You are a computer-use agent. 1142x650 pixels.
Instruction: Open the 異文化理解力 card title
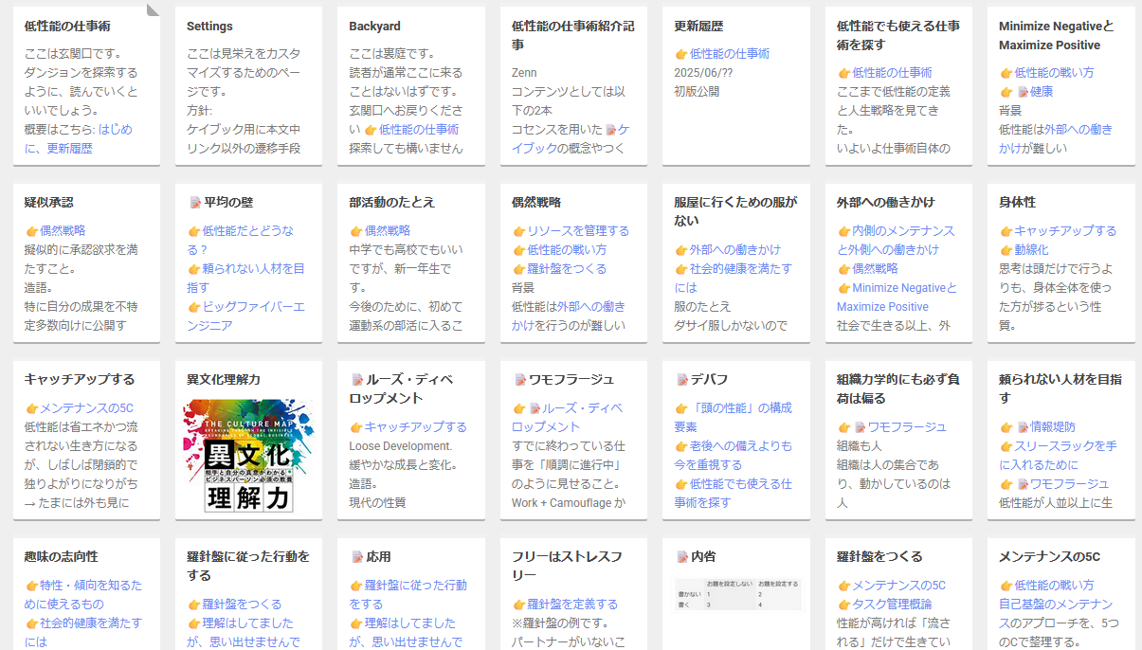pos(224,379)
